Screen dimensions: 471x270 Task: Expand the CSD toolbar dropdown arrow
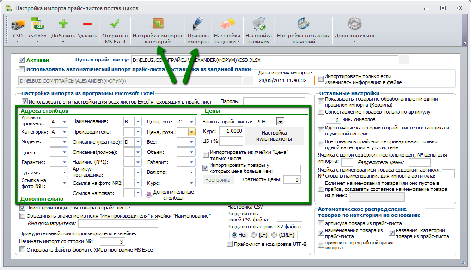pos(18,42)
